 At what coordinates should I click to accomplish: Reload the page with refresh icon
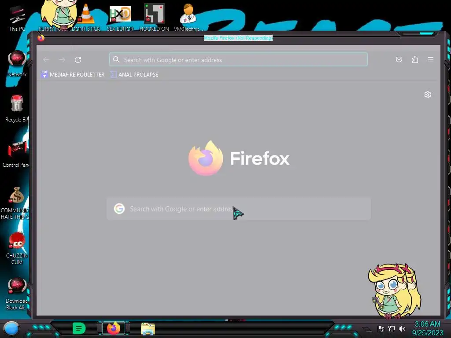click(78, 60)
